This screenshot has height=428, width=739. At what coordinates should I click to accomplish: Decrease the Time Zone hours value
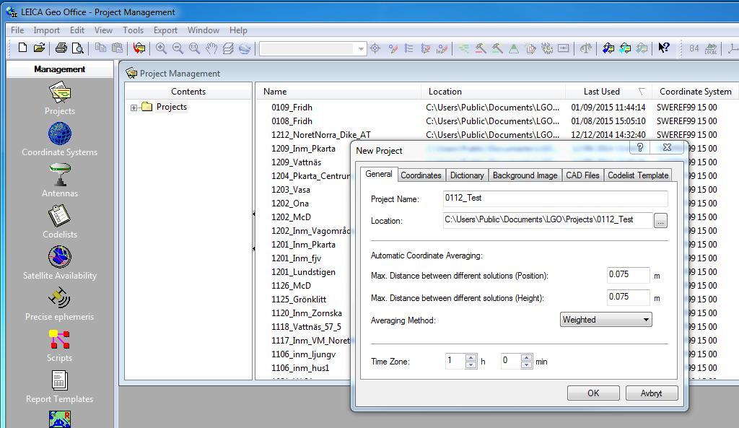coord(471,364)
